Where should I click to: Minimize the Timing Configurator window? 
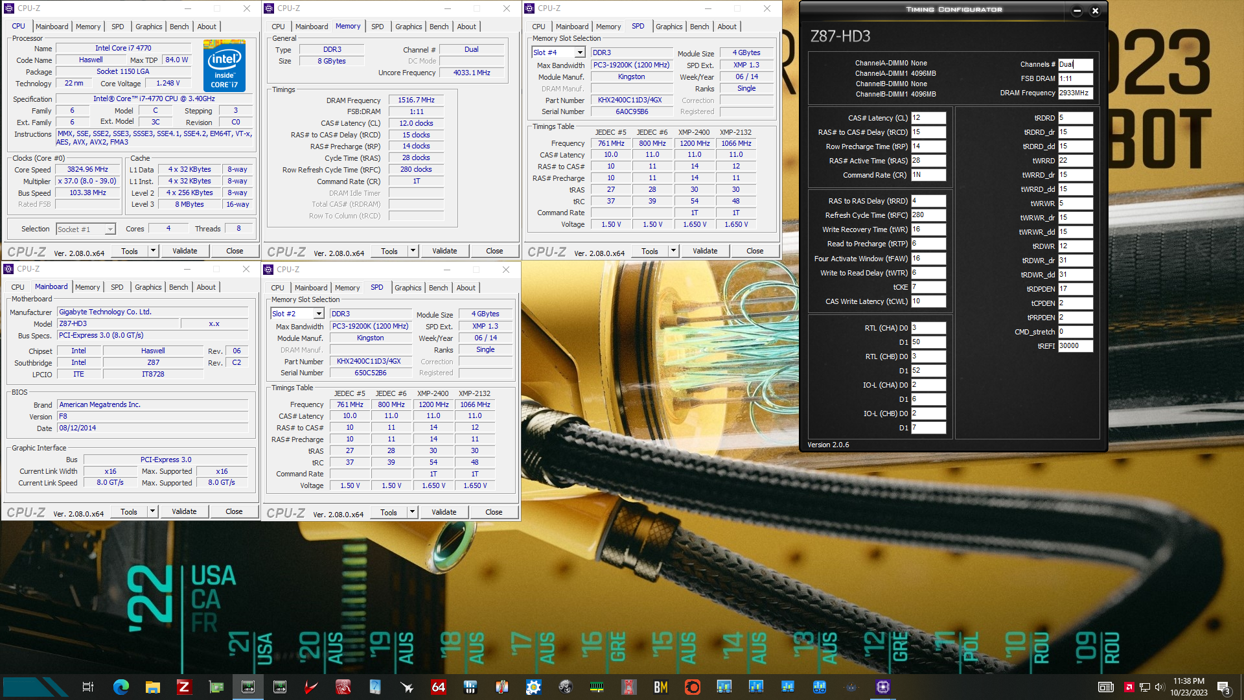1077,10
